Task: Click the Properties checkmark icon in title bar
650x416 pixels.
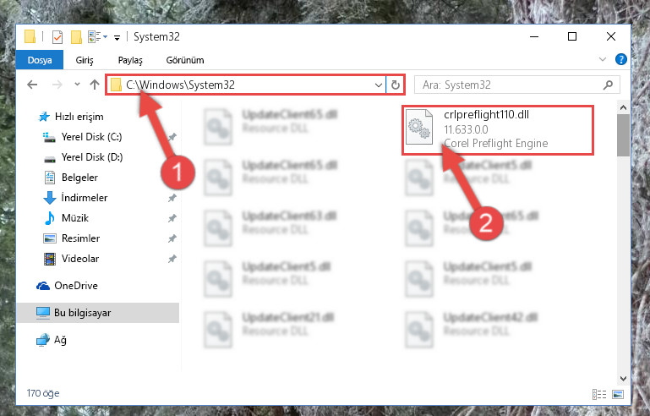Action: [x=57, y=37]
